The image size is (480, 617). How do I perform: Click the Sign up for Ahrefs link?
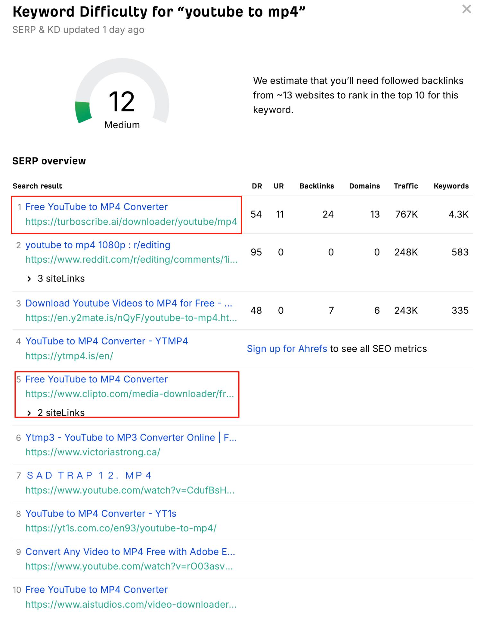click(x=287, y=349)
